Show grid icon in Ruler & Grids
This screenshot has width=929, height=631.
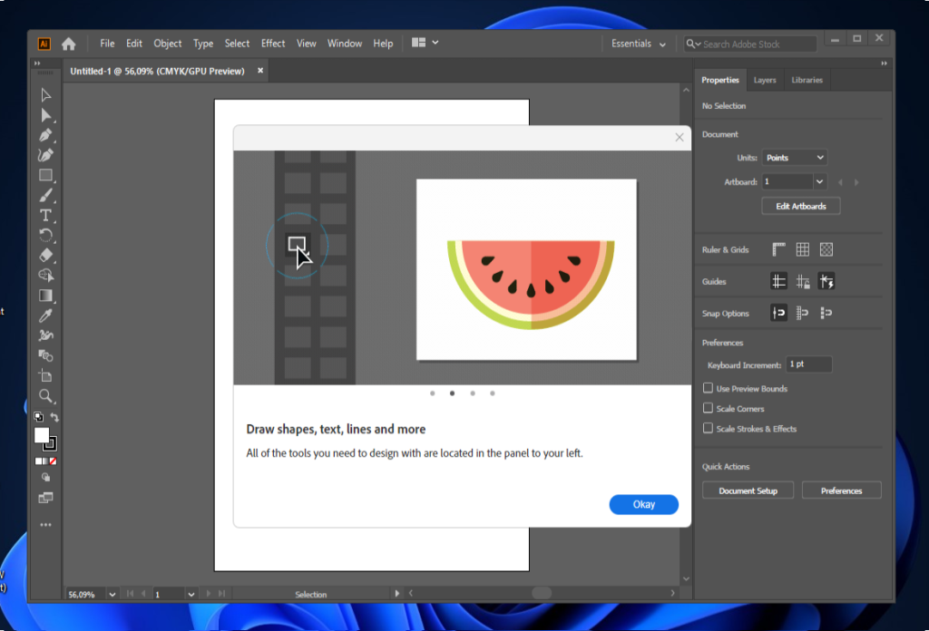point(802,250)
